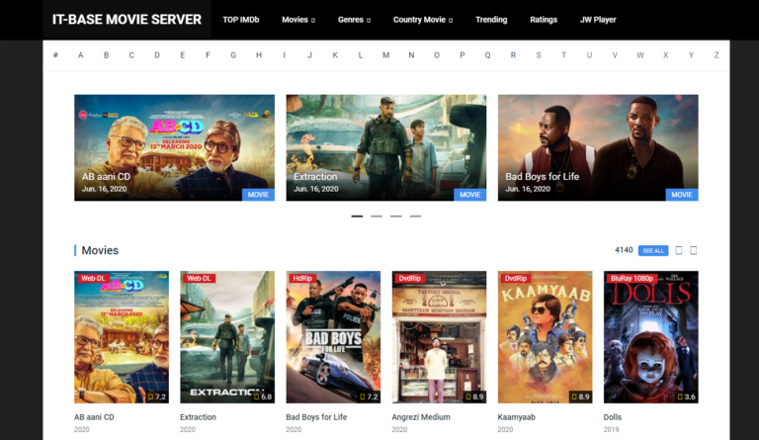Image resolution: width=759 pixels, height=440 pixels.
Task: Filter movies by letter A
Action: click(x=81, y=55)
